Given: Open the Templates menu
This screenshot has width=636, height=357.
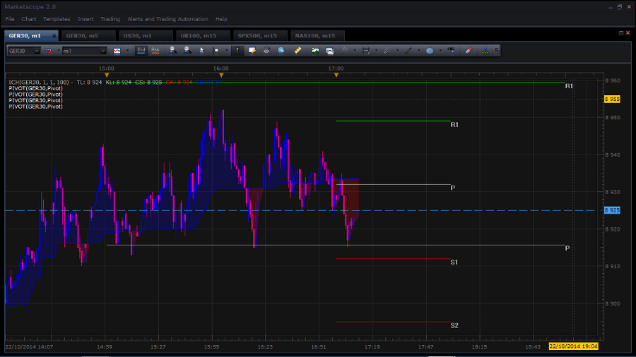Looking at the screenshot, I should [57, 19].
